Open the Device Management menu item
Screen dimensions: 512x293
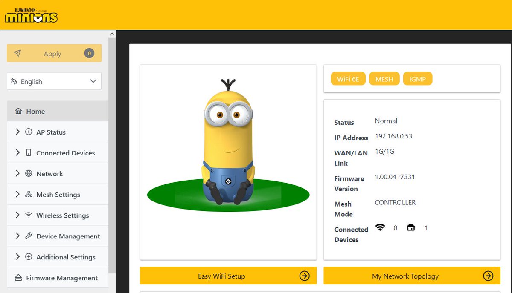pyautogui.click(x=58, y=236)
